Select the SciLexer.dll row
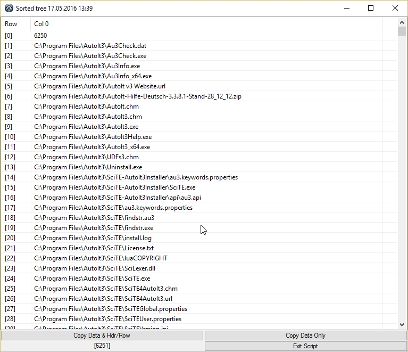Image resolution: width=408 pixels, height=352 pixels. [x=95, y=268]
